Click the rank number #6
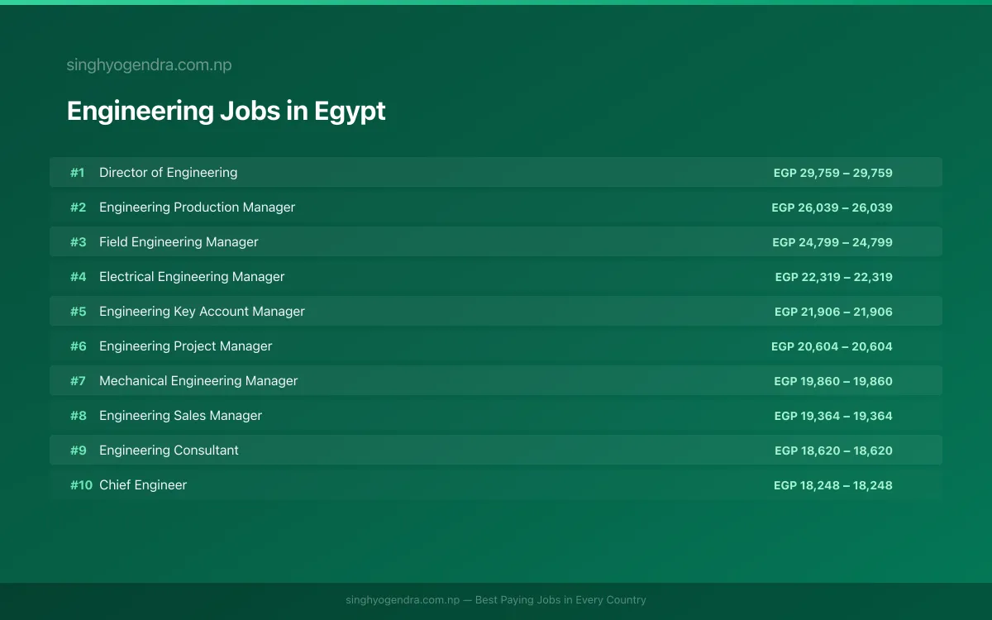The width and height of the screenshot is (992, 620). pos(78,346)
